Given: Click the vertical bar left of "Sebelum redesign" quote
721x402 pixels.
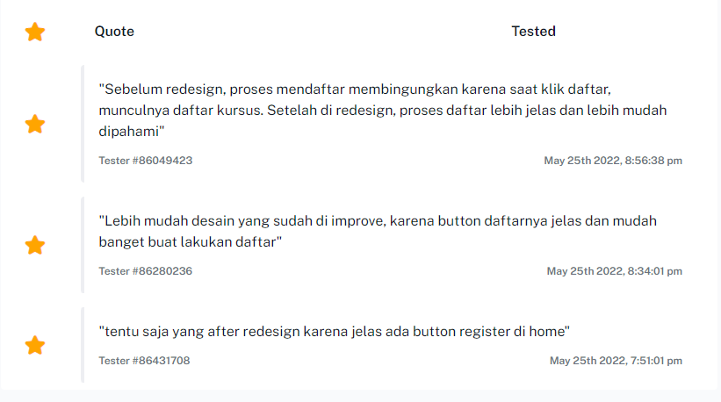Looking at the screenshot, I should click(83, 124).
